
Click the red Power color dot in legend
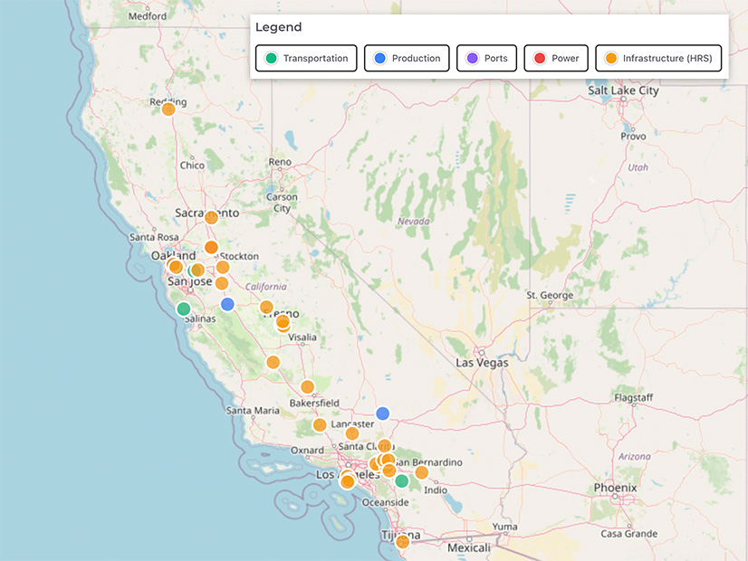pos(540,58)
